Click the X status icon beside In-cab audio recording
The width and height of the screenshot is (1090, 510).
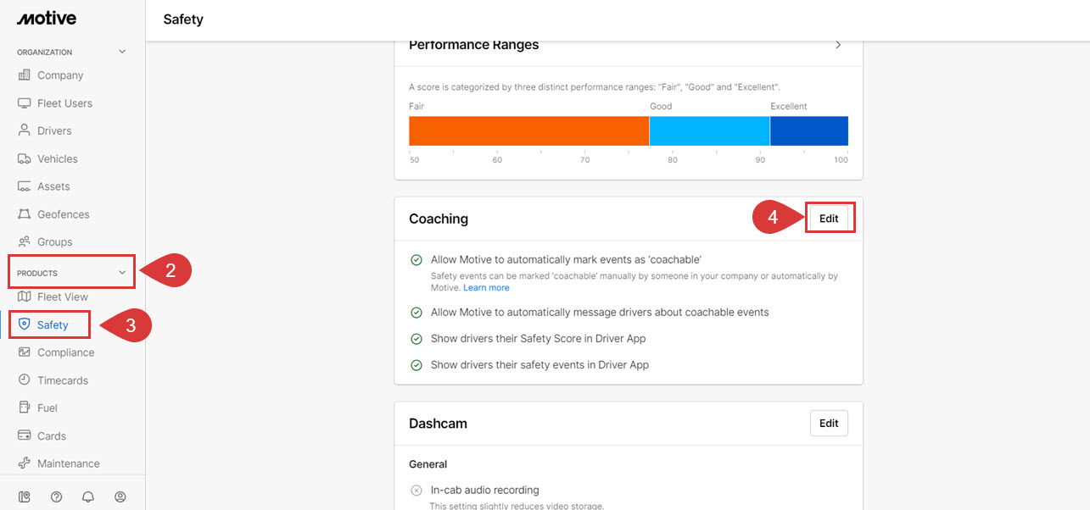pos(416,491)
